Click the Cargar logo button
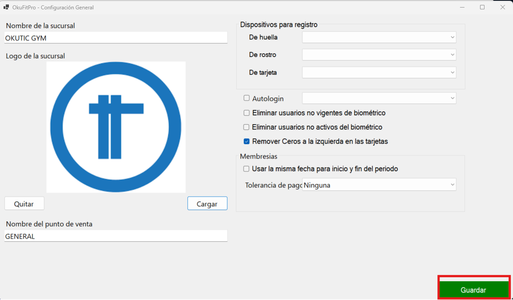 (x=207, y=203)
